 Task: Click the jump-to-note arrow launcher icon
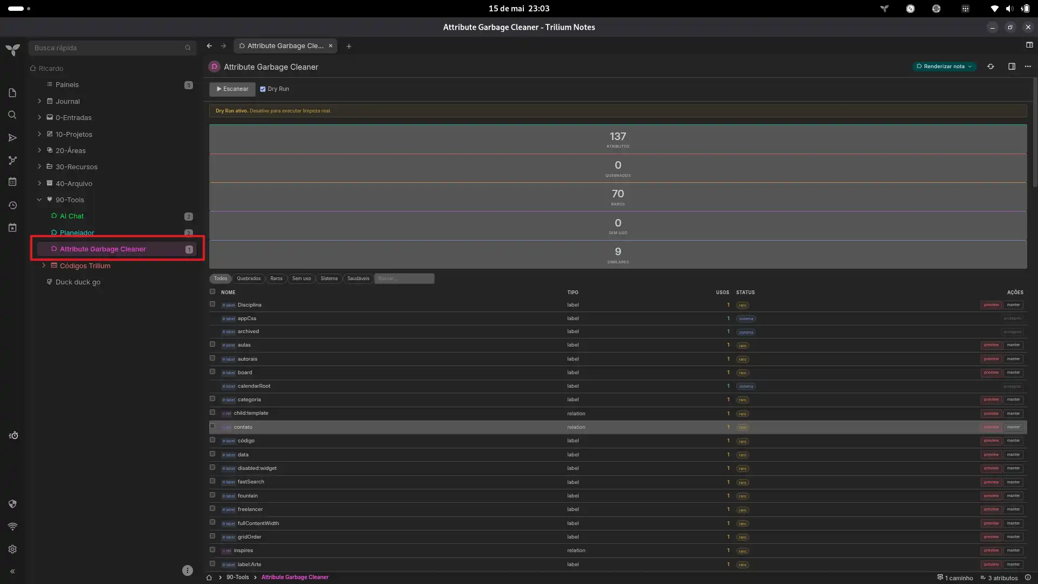click(12, 138)
